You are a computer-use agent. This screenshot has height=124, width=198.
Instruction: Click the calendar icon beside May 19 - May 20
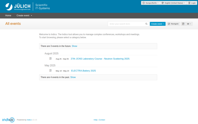pos(50,71)
